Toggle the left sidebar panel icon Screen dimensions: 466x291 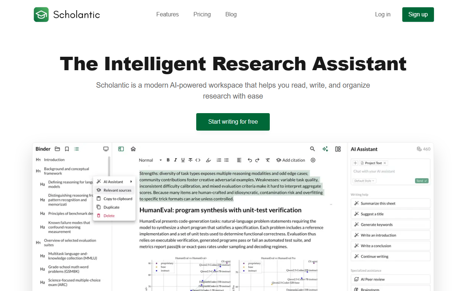pos(121,149)
